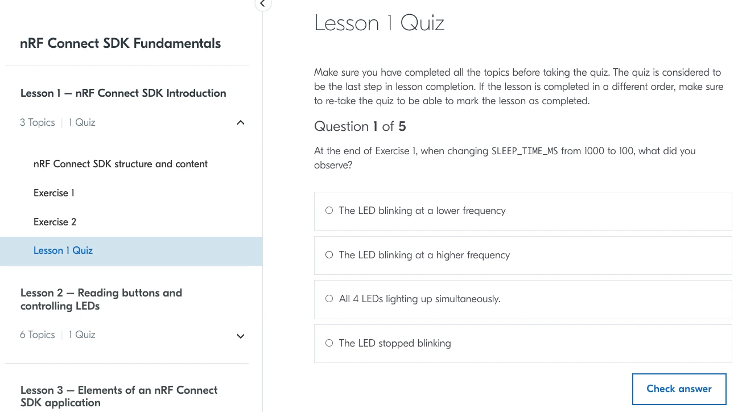Click the "1 Quiz" label under Lesson 2
The height and width of the screenshot is (412, 734).
(x=81, y=335)
